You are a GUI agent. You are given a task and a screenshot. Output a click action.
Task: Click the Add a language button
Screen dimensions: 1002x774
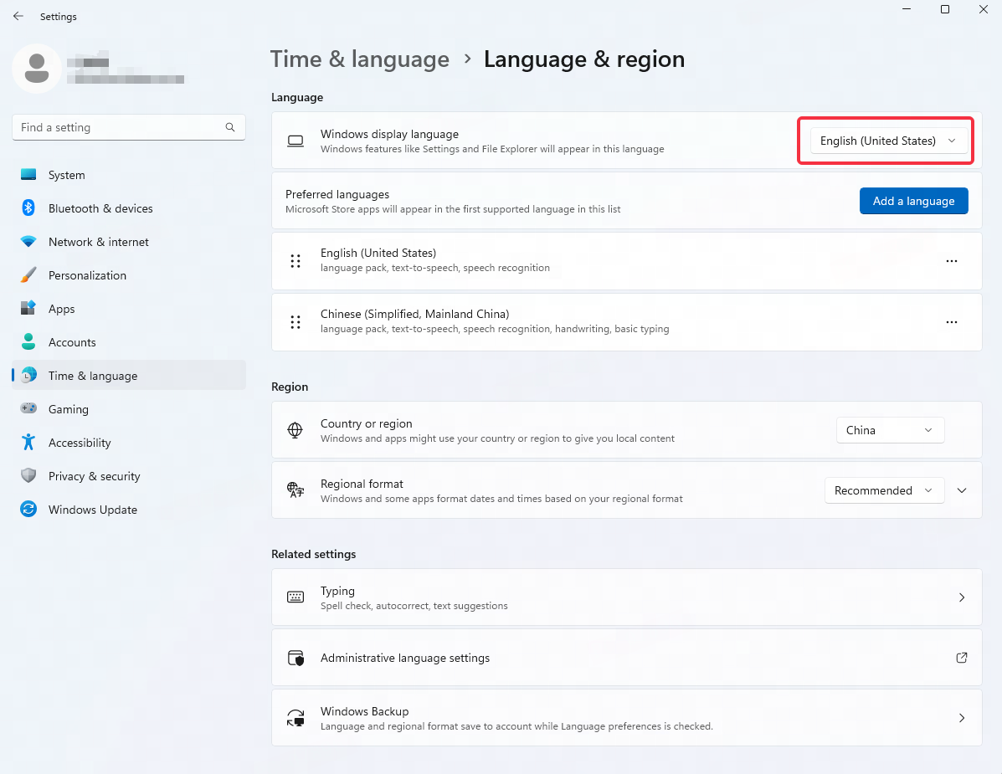[x=913, y=201]
